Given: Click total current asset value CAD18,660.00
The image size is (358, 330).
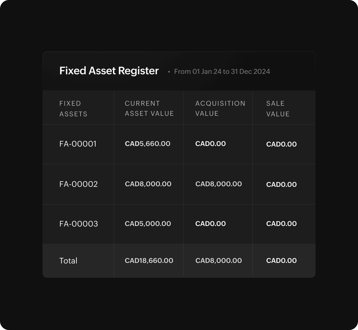Looking at the screenshot, I should (x=149, y=261).
